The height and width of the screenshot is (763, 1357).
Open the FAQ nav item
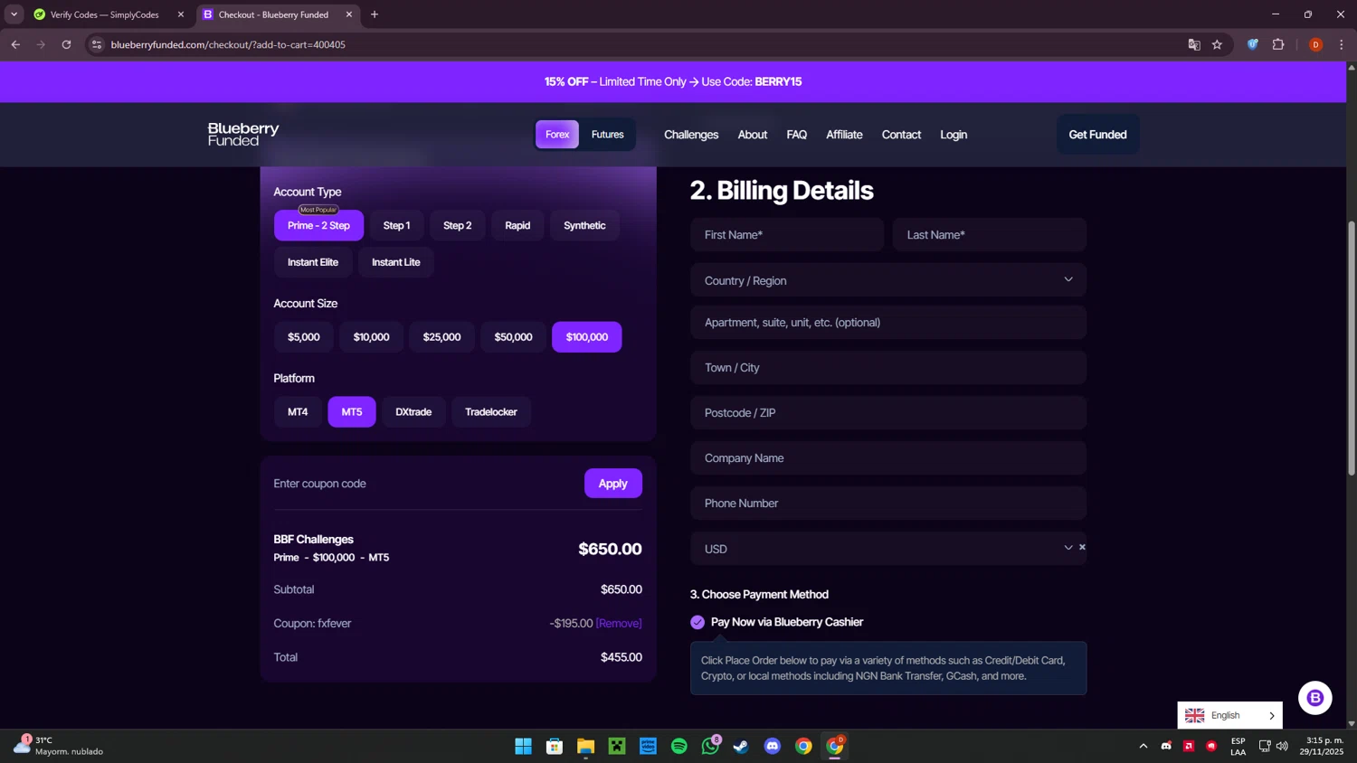[x=796, y=135]
